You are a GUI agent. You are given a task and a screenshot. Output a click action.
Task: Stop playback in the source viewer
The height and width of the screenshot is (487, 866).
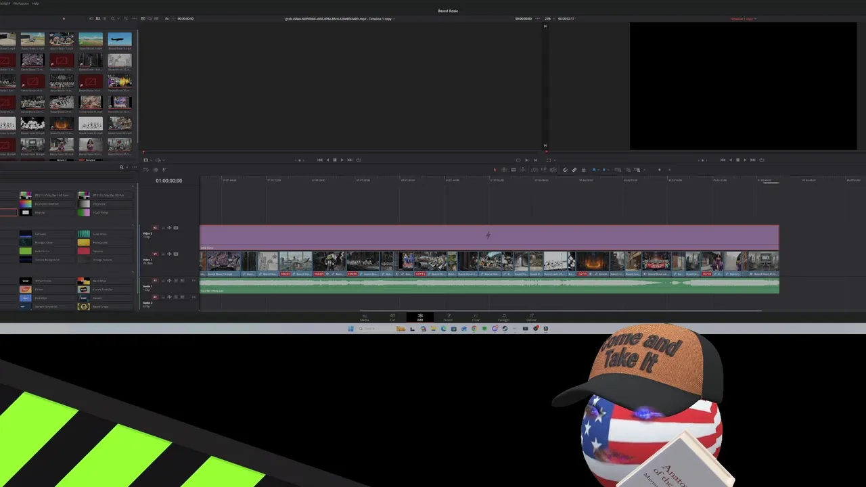(x=335, y=160)
